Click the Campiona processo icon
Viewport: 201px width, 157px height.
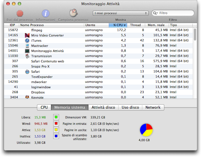click(x=74, y=13)
